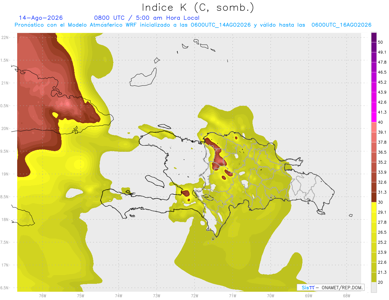The image size is (389, 300).
Task: Click the colorbar value '43.9'
Action: pos(382,92)
